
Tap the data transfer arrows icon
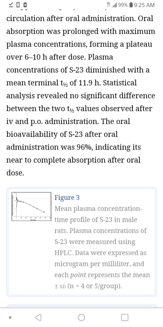108,4
